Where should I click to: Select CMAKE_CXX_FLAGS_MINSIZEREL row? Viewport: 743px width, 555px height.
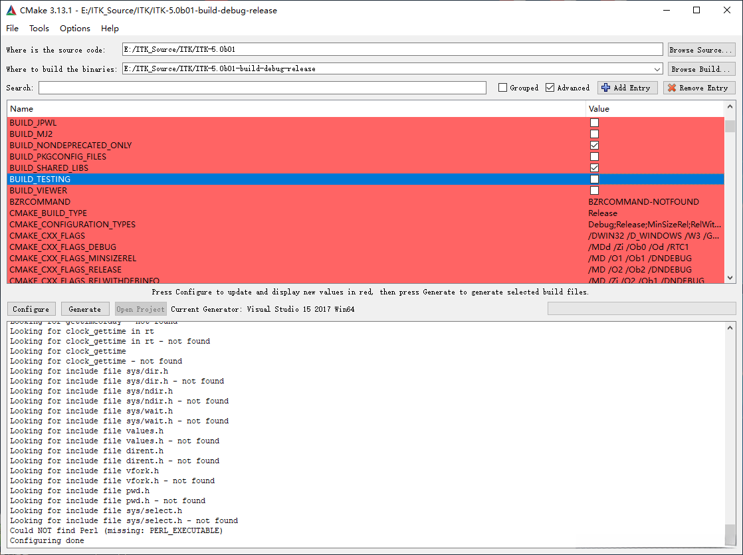coord(366,259)
